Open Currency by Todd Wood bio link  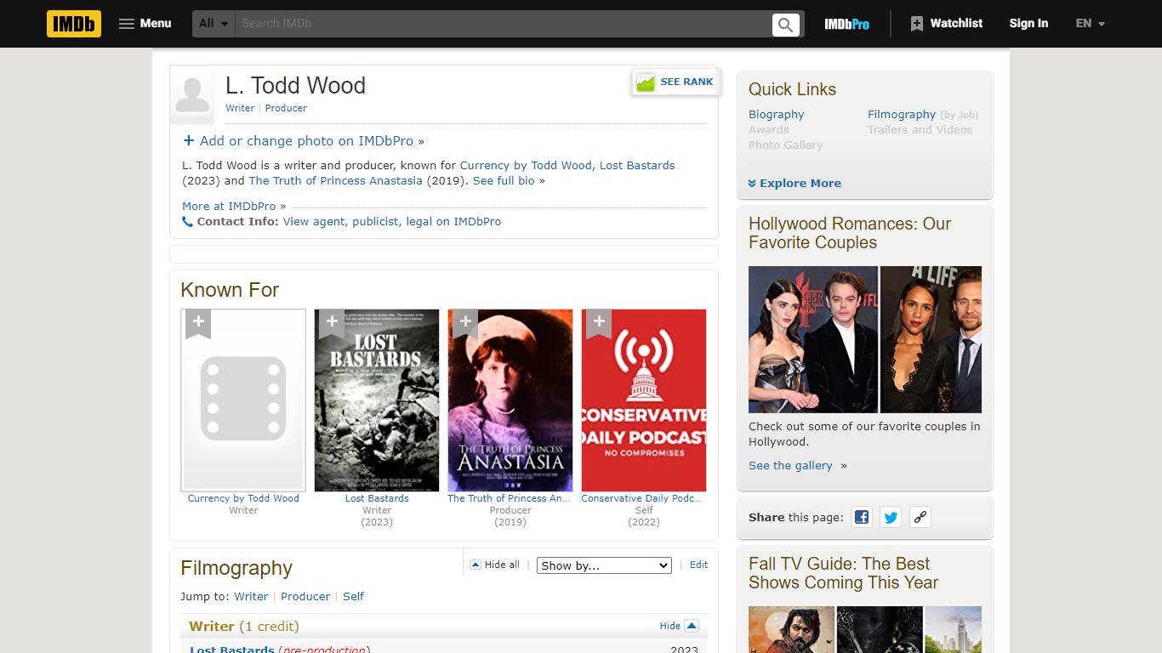(526, 166)
